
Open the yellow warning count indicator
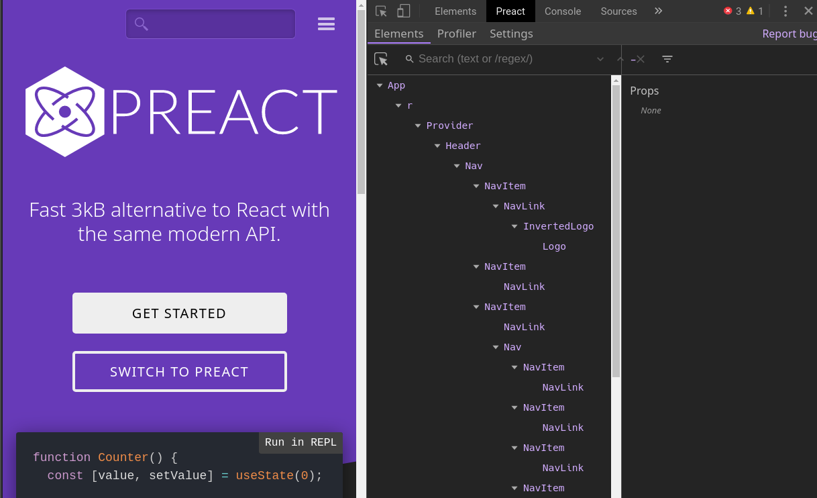pyautogui.click(x=755, y=11)
